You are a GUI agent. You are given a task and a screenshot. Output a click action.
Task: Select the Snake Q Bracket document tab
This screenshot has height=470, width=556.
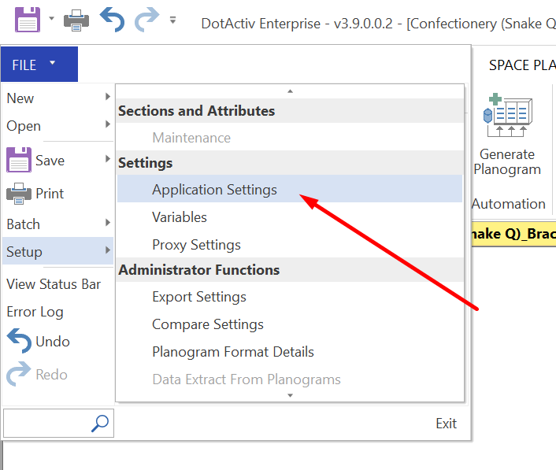513,234
